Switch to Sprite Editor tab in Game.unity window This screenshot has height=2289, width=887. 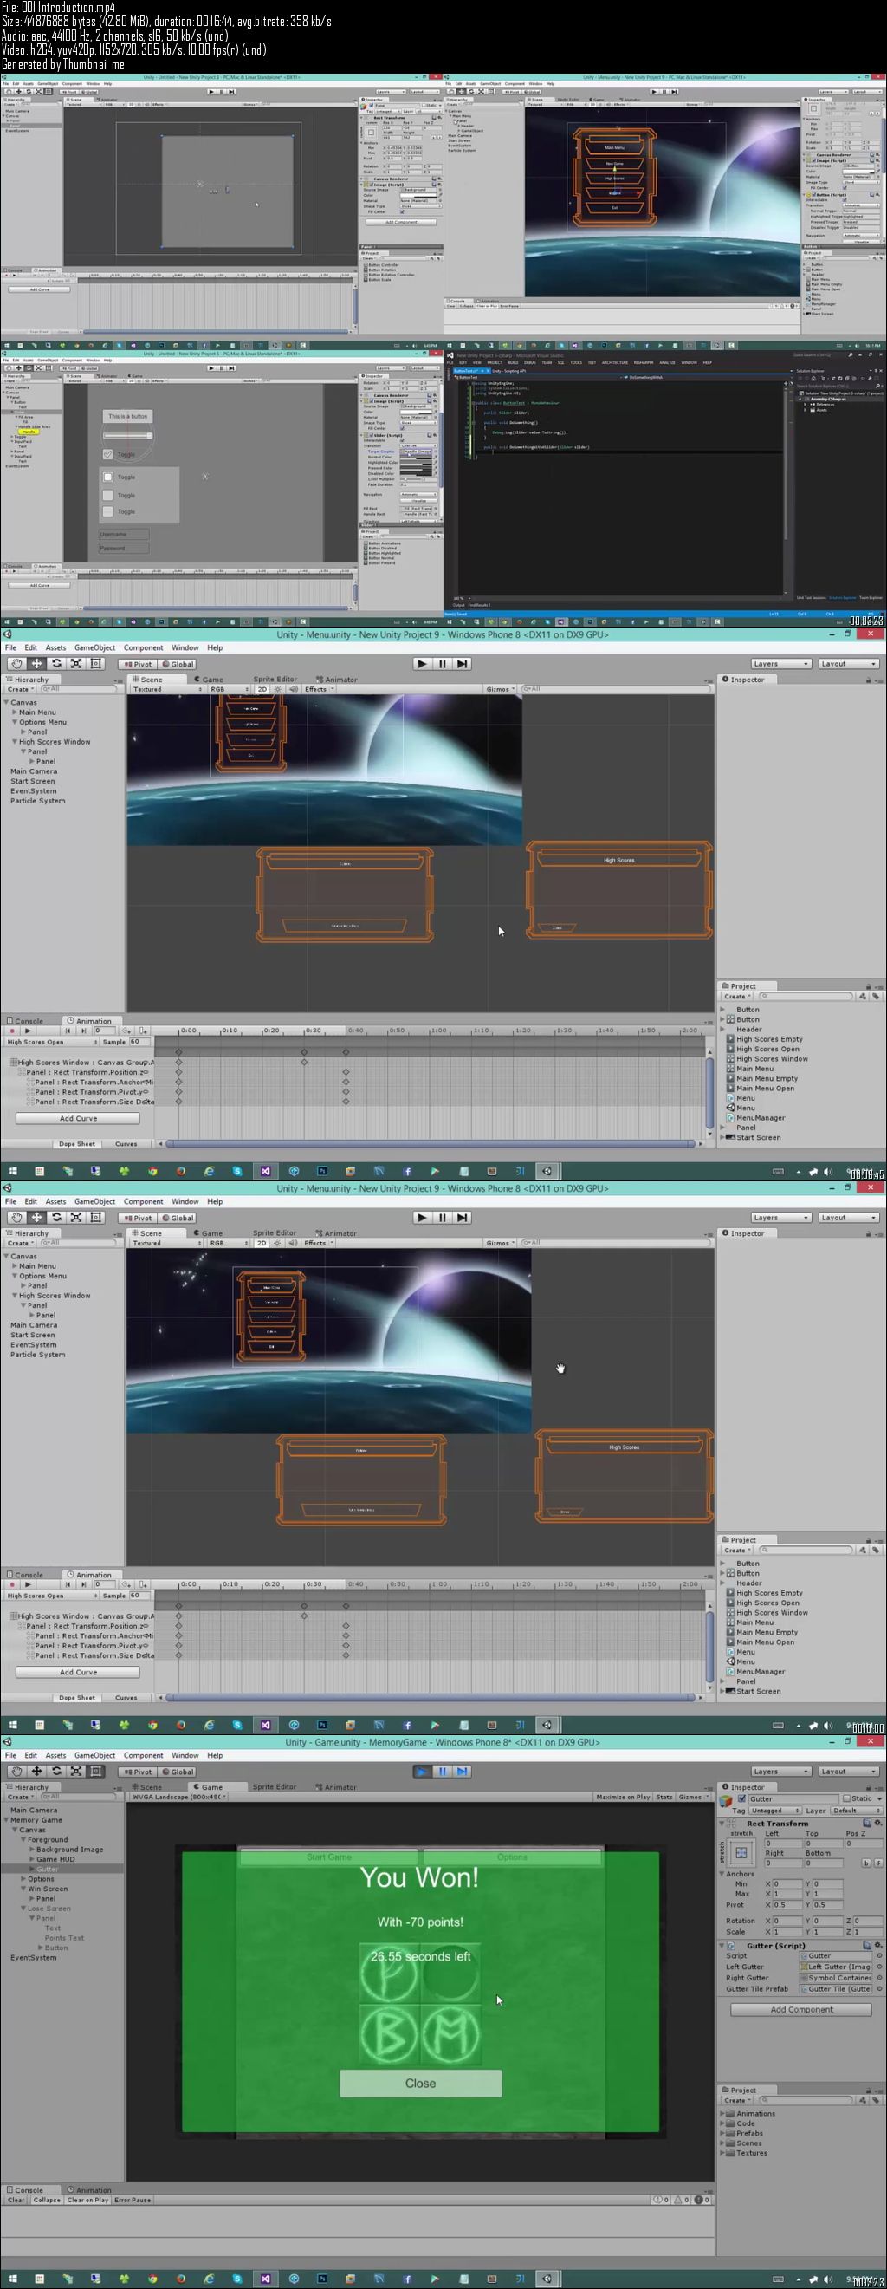(275, 1787)
